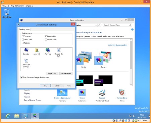Viewport: 151px width, 123px height.
Task: Open Ease of Access Center link
Action: tap(33, 100)
